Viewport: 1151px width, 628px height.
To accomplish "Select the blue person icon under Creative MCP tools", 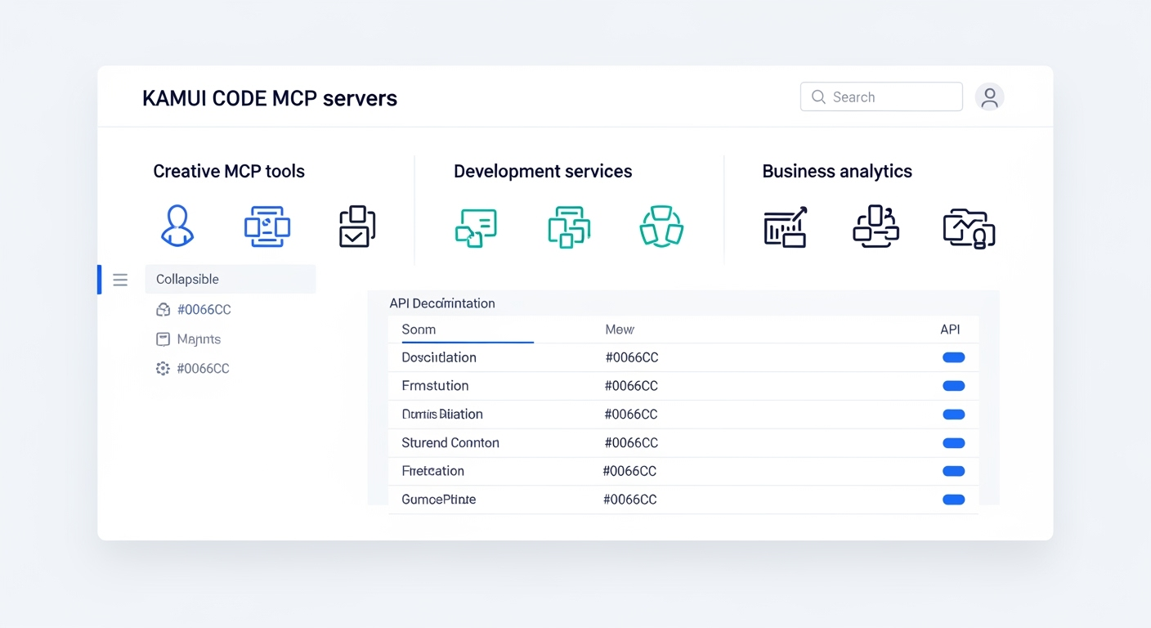I will point(177,226).
